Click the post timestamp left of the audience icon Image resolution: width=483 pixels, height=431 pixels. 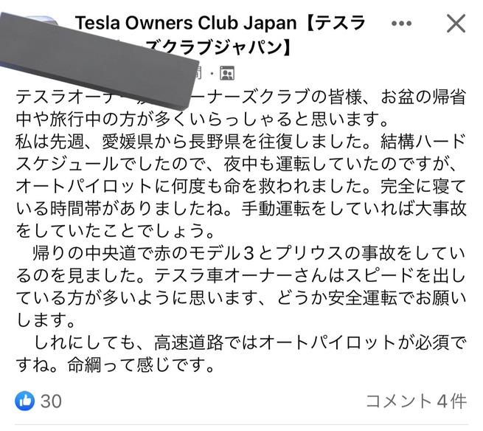(195, 73)
